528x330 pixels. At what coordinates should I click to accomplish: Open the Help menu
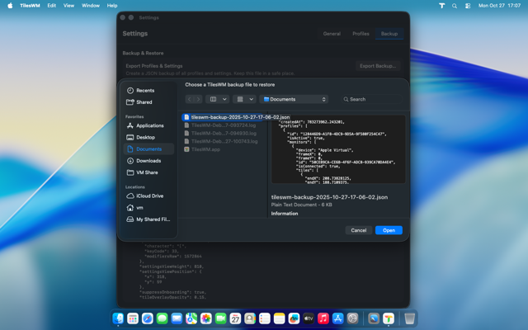[112, 6]
